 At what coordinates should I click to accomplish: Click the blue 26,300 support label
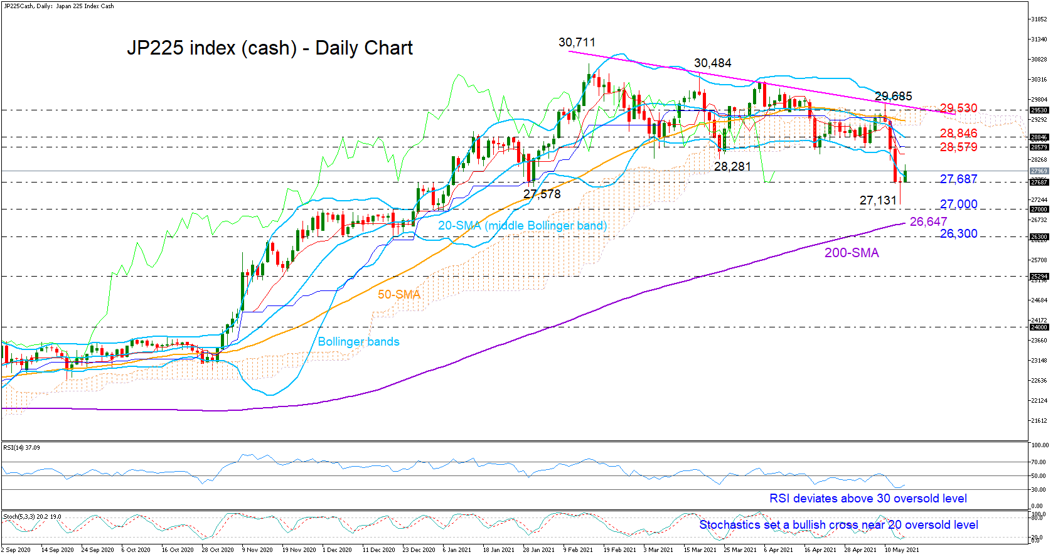point(958,234)
